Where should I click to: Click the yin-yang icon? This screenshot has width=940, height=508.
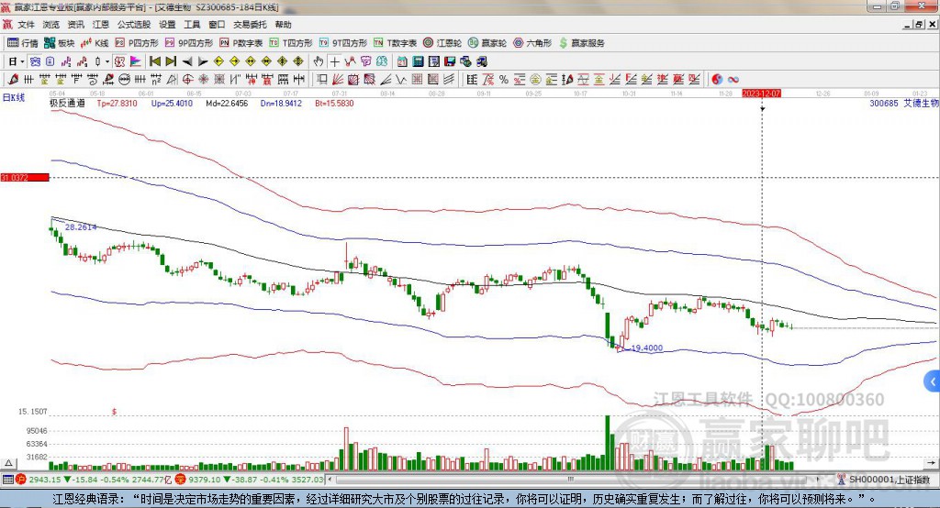pos(717,80)
